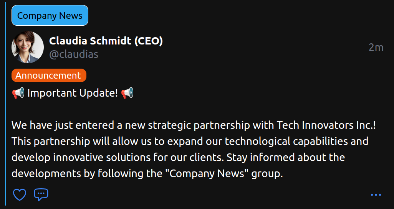Click Claudia Schmidt's profile avatar
The width and height of the screenshot is (394, 209).
pos(28,47)
